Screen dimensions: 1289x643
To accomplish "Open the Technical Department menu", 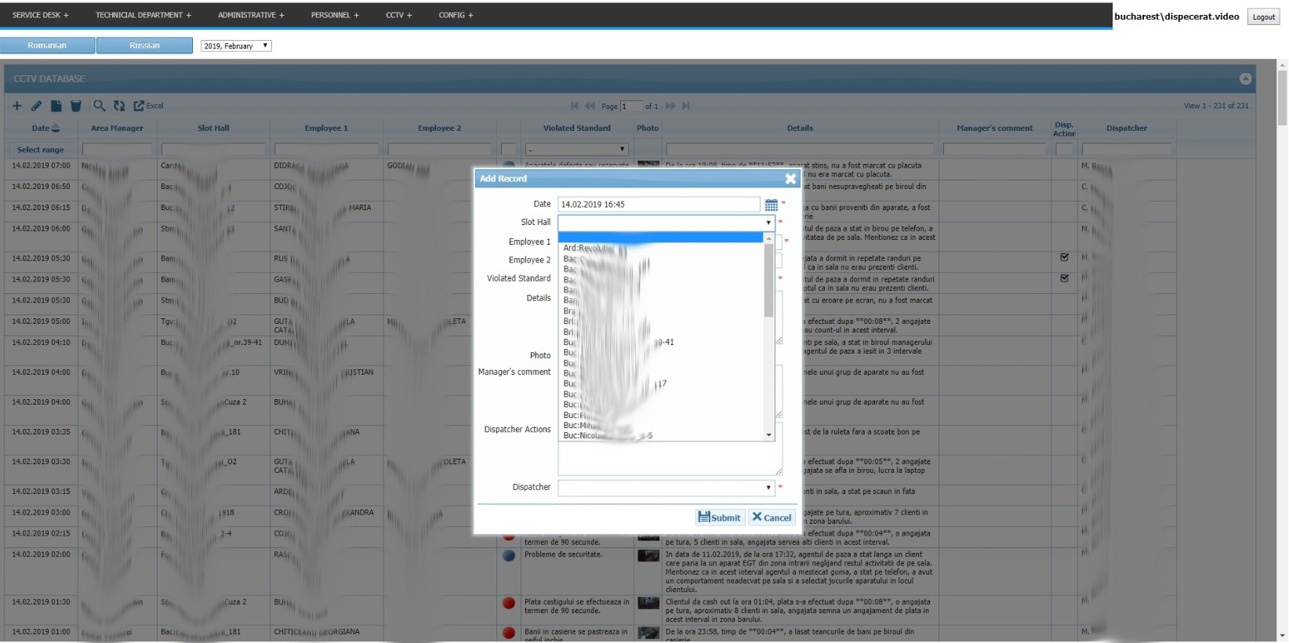I will (x=143, y=15).
